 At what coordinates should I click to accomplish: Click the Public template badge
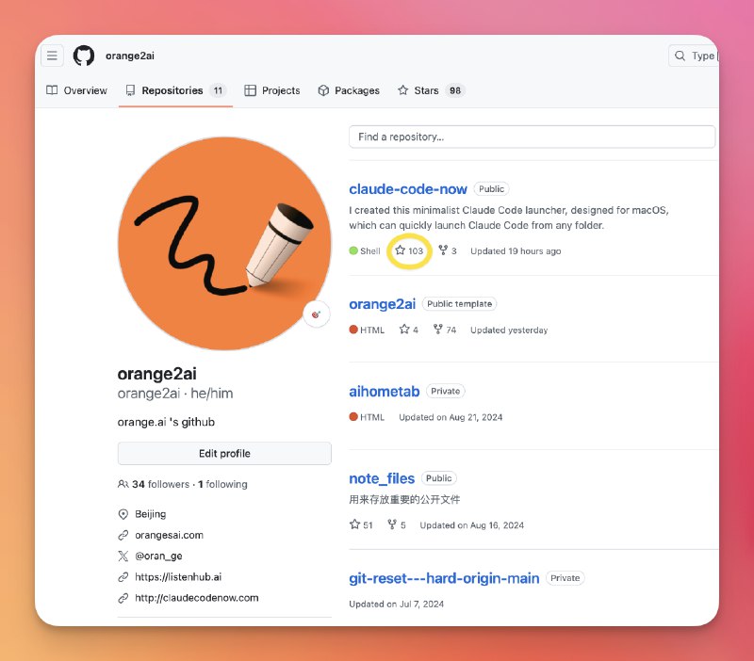(459, 304)
